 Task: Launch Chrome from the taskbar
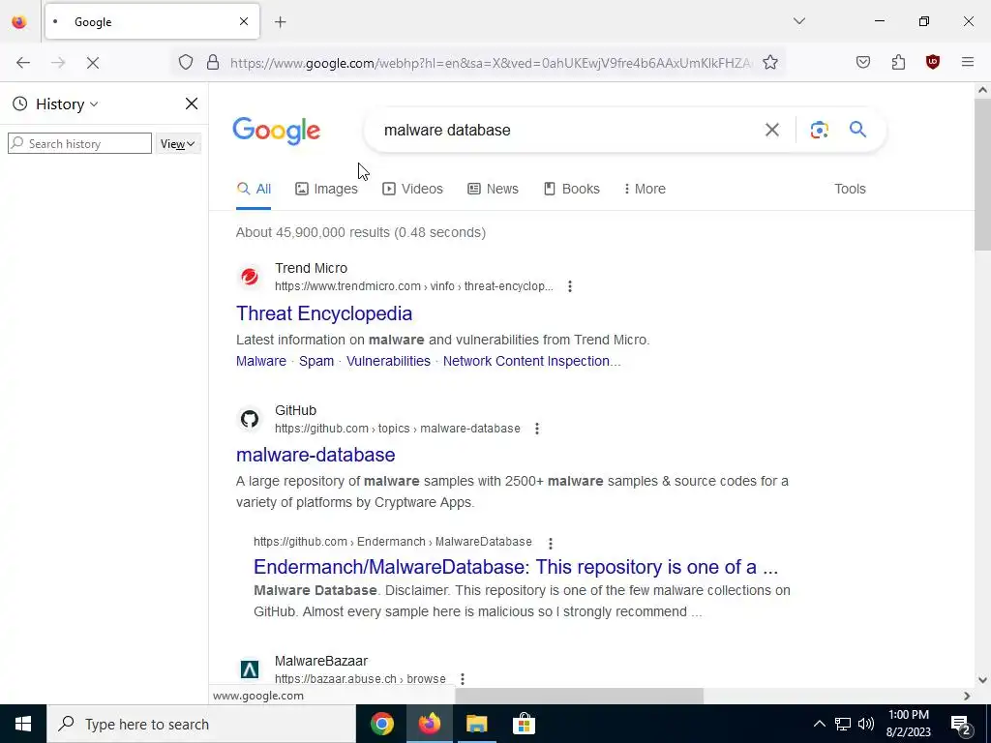381,724
